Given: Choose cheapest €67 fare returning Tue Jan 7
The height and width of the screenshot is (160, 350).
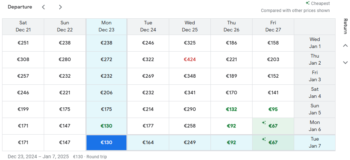Looking at the screenshot, I should 273,142.
